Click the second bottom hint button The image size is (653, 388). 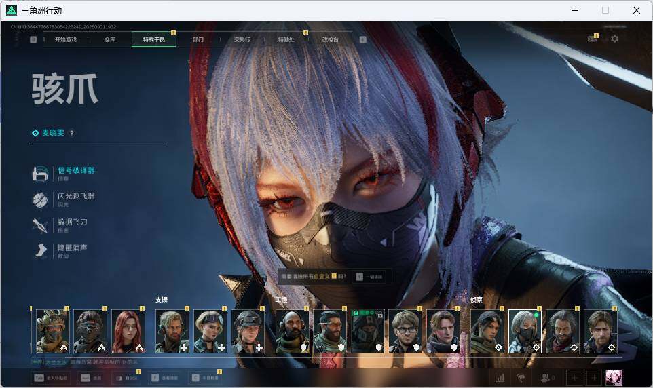[x=91, y=378]
